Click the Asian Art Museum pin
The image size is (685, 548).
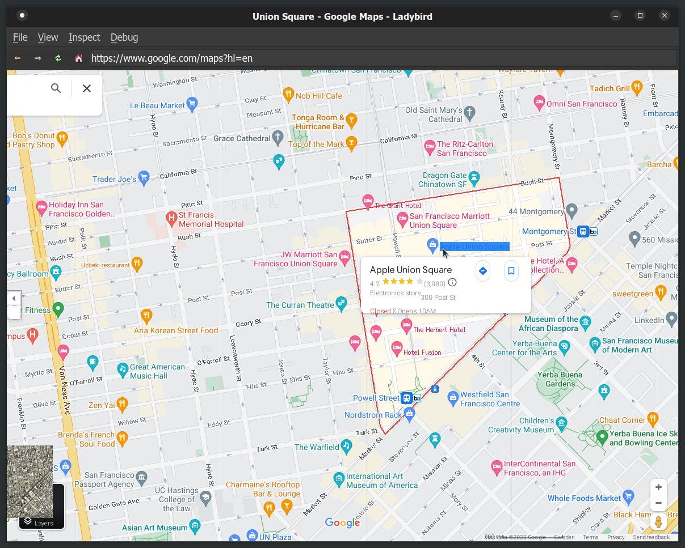click(x=195, y=526)
